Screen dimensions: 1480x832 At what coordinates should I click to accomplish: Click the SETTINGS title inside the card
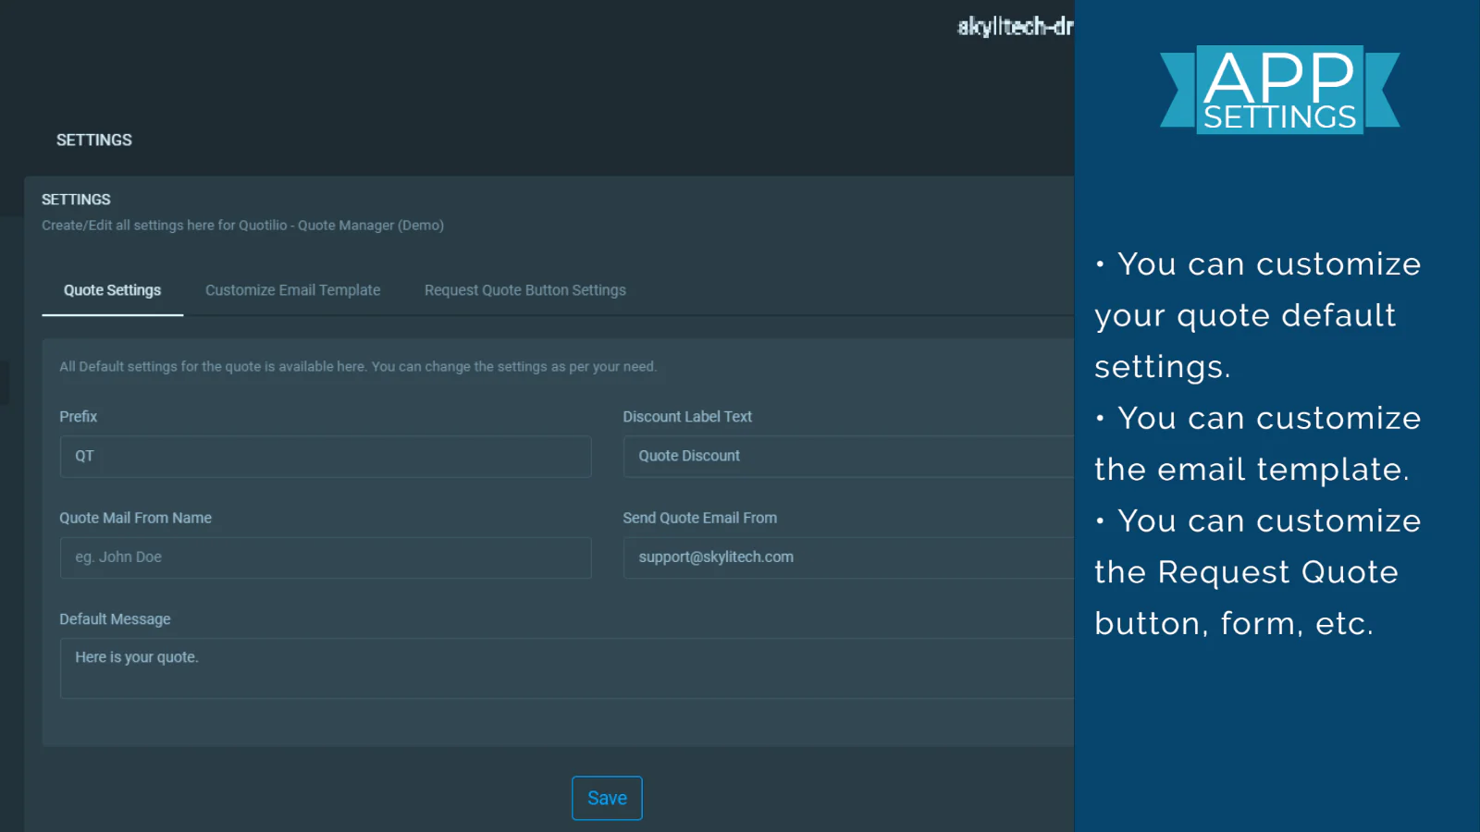click(x=76, y=200)
